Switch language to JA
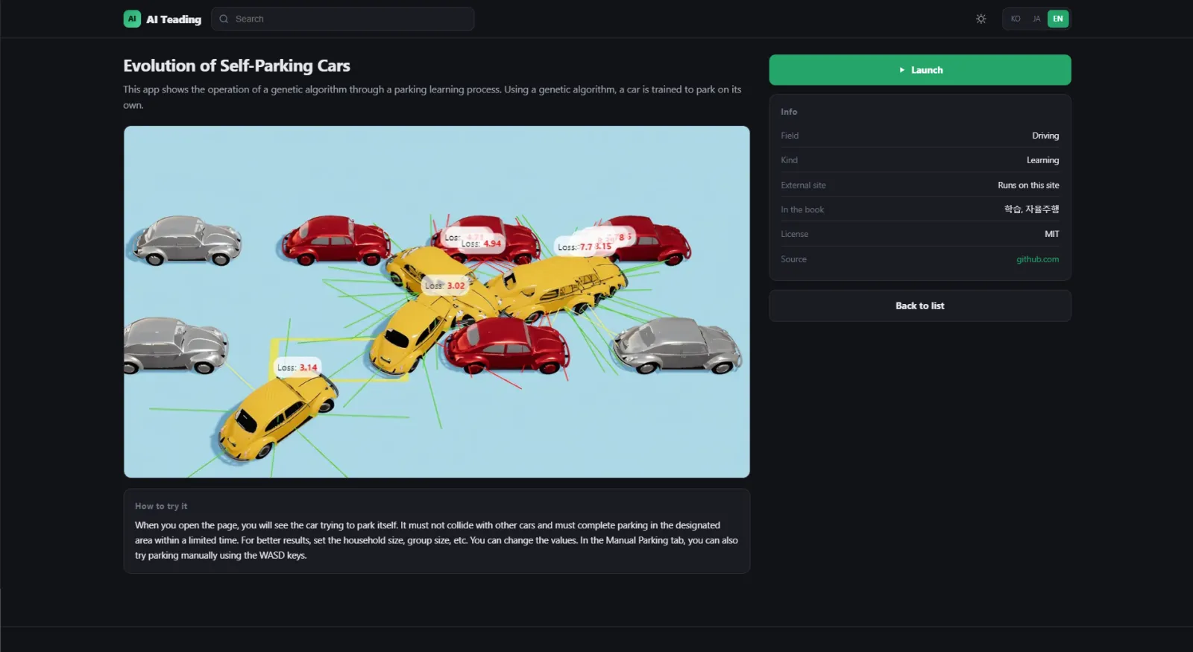 [1036, 19]
